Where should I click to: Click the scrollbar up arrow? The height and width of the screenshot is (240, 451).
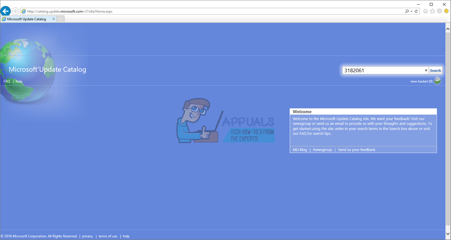pyautogui.click(x=448, y=29)
